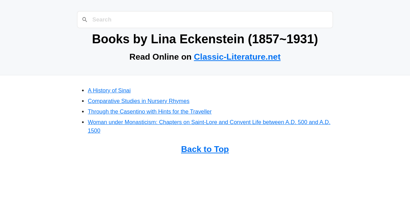410x214 pixels.
Task: Click the Back to Top link
Action: click(205, 149)
